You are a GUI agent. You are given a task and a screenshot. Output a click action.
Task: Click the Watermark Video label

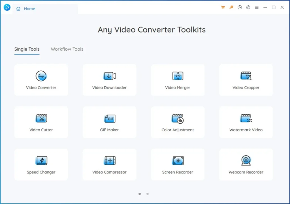pyautogui.click(x=246, y=130)
